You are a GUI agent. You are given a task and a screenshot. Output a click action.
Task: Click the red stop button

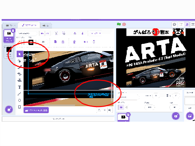point(124,24)
